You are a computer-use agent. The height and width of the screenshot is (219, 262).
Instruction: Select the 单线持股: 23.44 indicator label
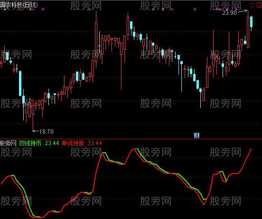[x=82, y=143]
